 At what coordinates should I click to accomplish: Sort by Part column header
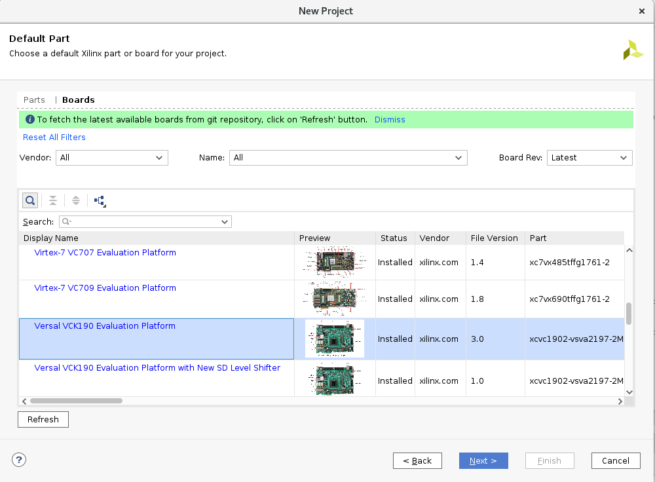tap(575, 238)
